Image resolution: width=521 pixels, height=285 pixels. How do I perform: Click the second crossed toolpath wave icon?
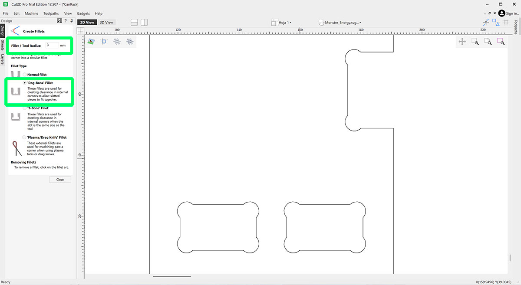129,42
